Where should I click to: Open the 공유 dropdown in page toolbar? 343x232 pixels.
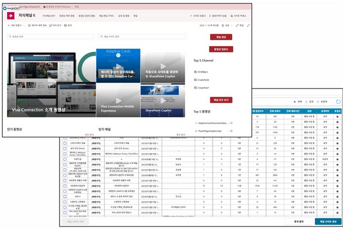tap(227, 26)
